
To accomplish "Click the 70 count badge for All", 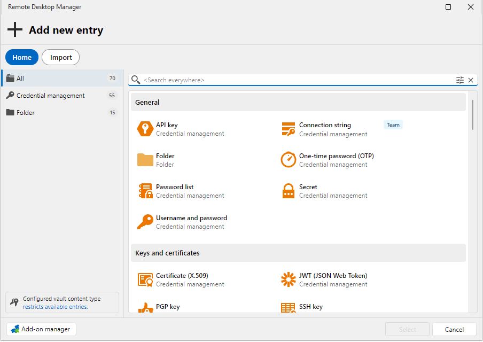I will click(x=112, y=78).
